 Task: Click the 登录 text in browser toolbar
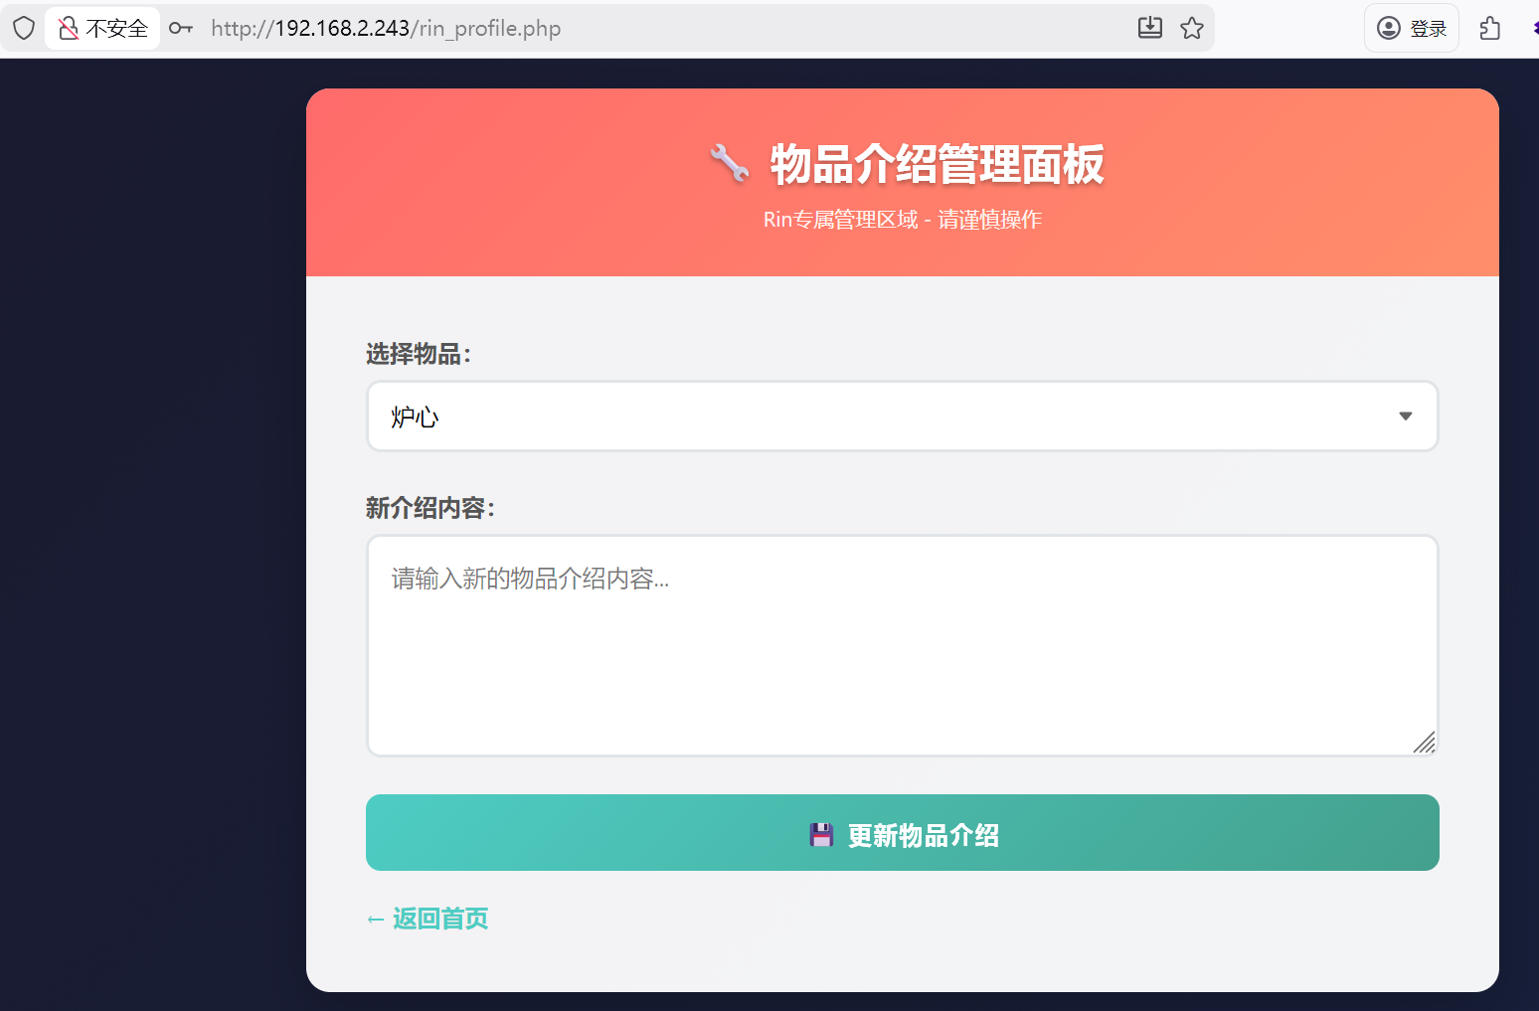point(1428,29)
